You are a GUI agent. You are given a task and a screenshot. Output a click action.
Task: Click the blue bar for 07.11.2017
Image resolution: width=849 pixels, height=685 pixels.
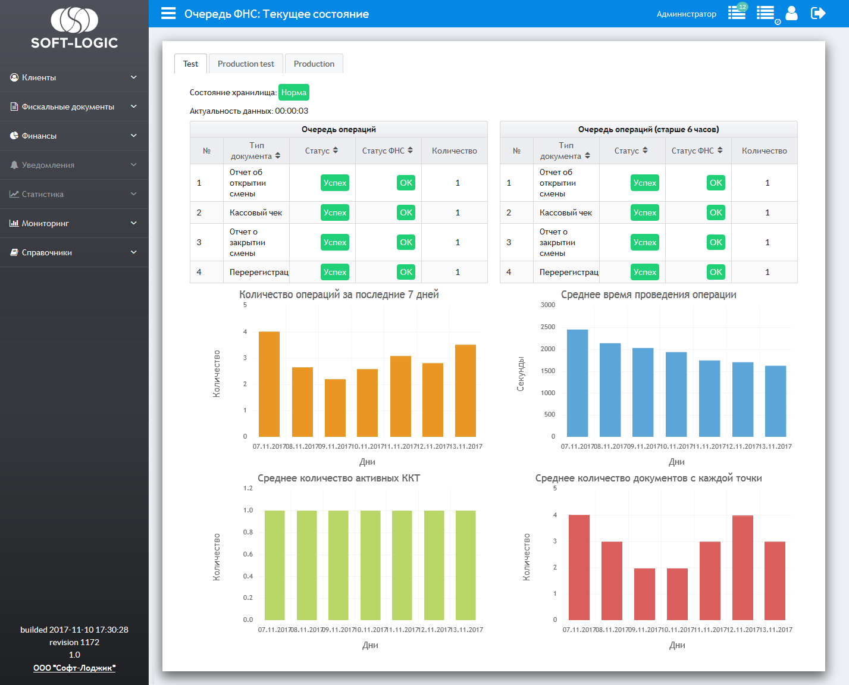(x=578, y=383)
